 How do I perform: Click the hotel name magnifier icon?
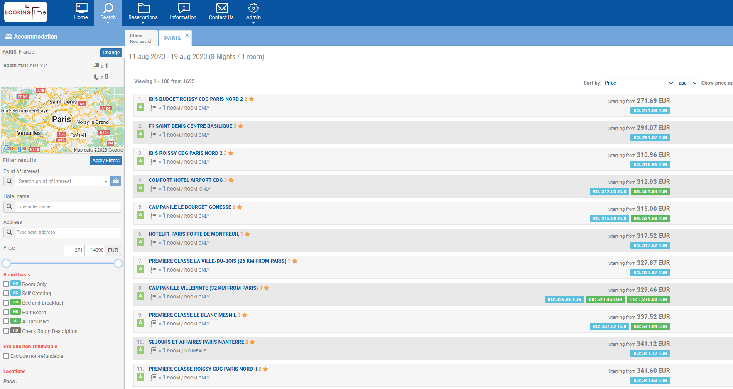pos(9,206)
